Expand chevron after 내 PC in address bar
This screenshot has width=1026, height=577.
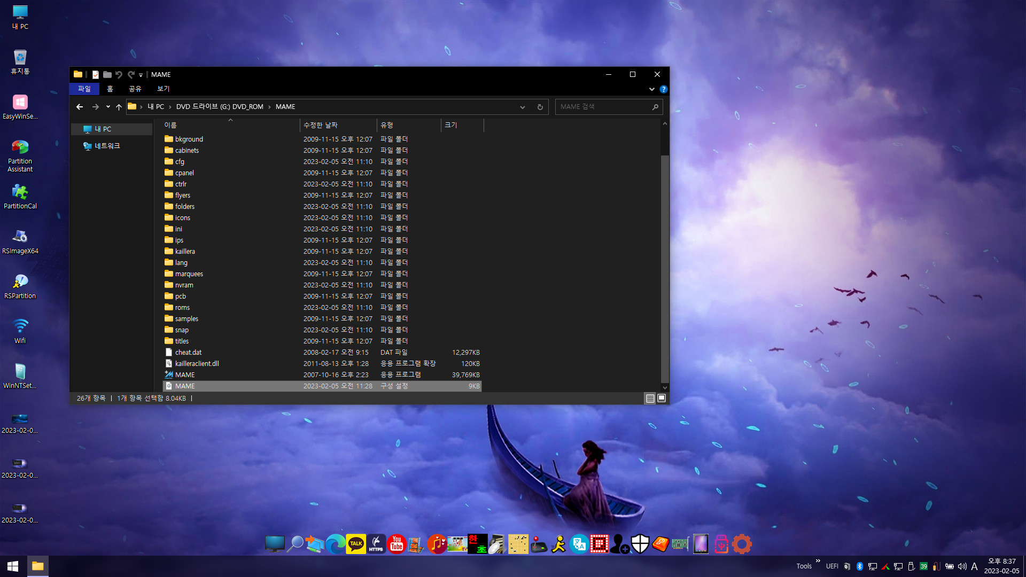click(170, 107)
